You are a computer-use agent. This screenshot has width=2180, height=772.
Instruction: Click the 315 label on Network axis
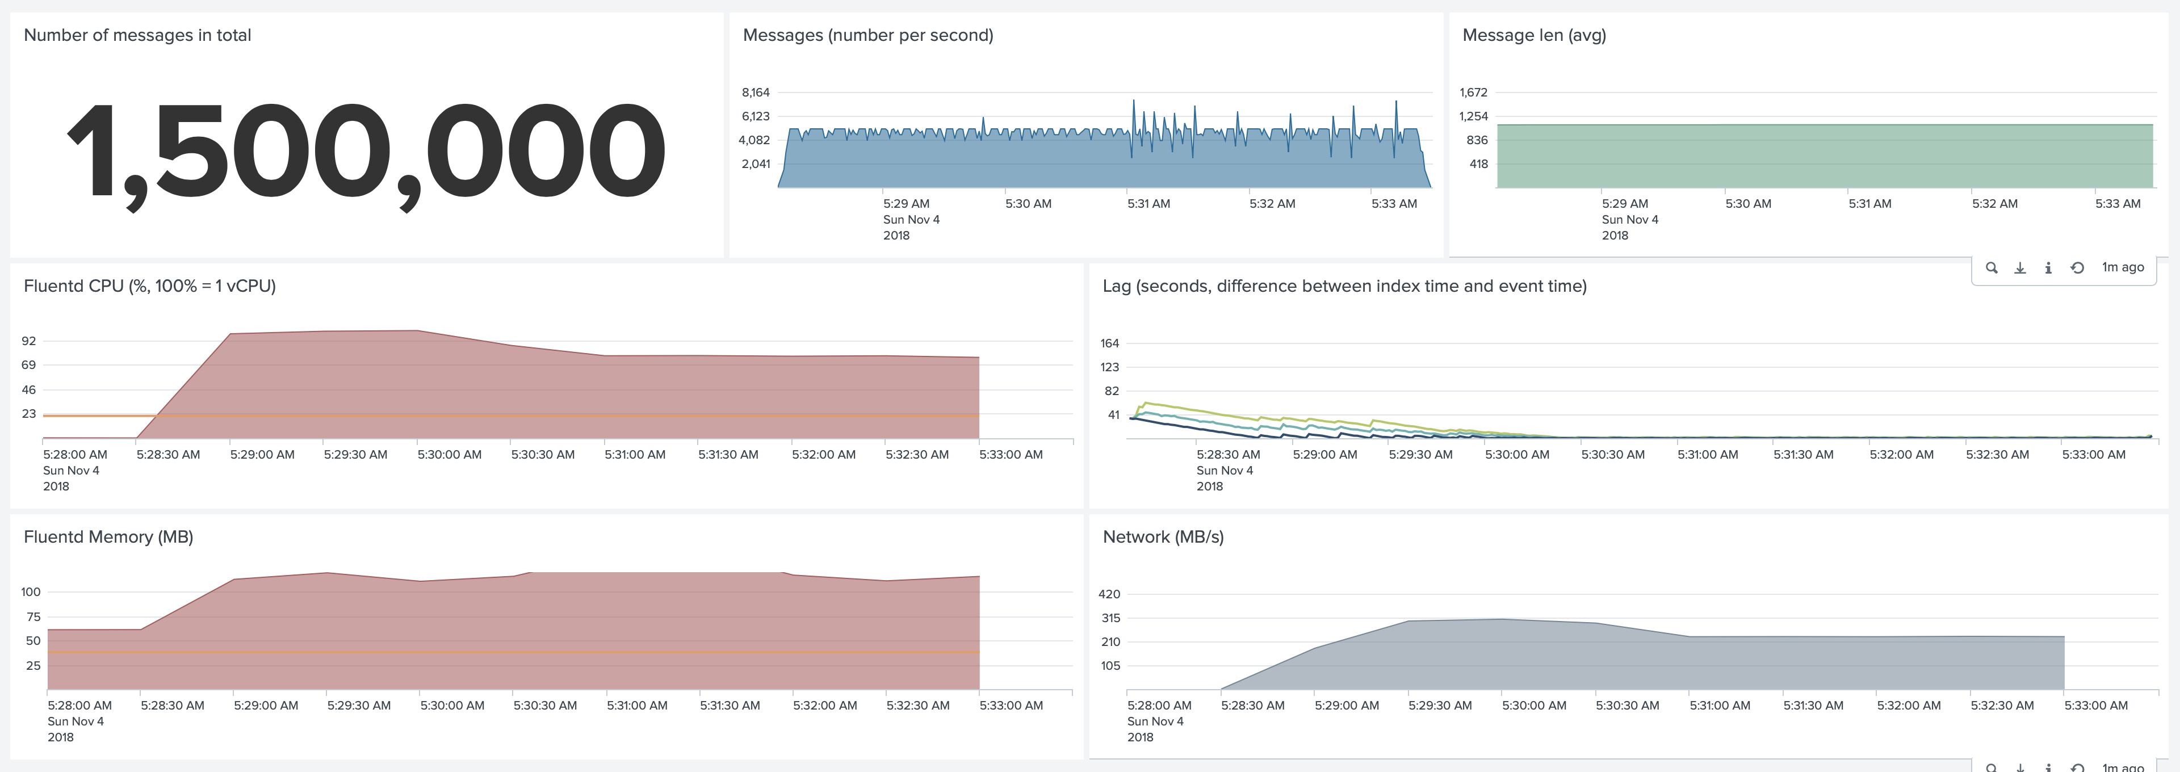pyautogui.click(x=1110, y=618)
